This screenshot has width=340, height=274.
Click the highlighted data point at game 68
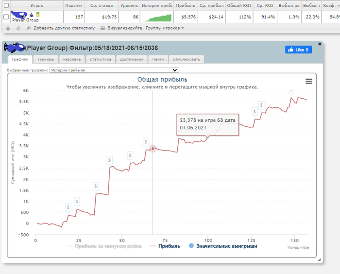(153, 149)
